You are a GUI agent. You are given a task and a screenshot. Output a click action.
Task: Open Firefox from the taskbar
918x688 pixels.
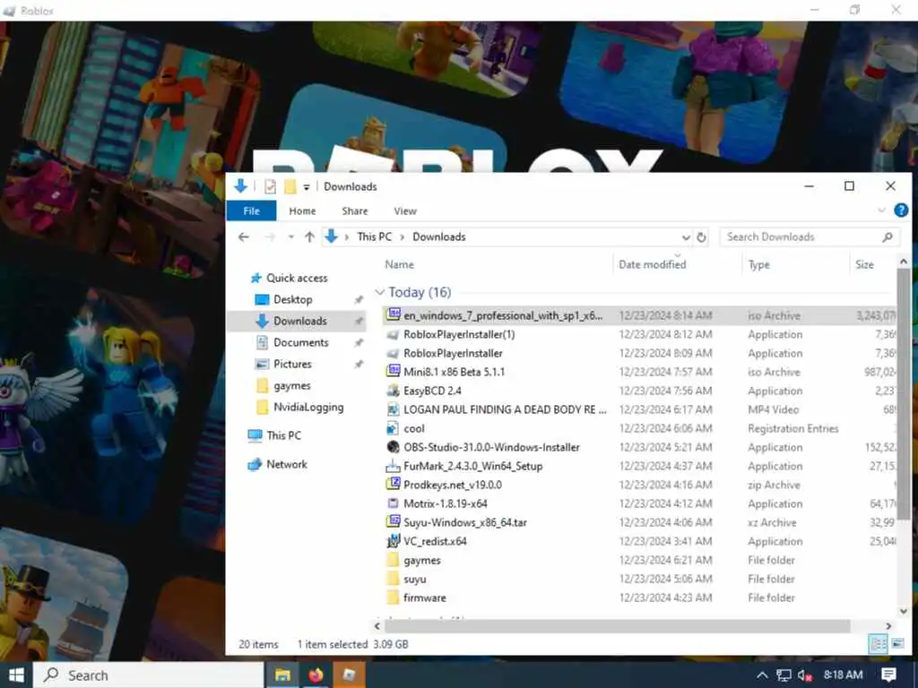coord(316,675)
